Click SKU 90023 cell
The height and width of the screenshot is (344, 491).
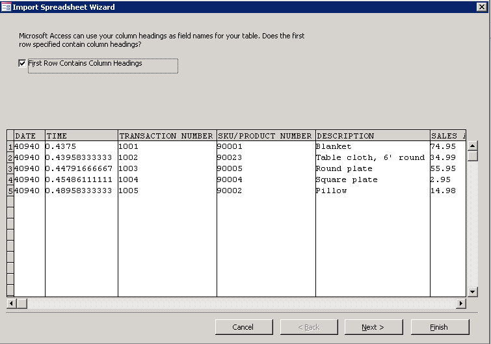[266, 157]
